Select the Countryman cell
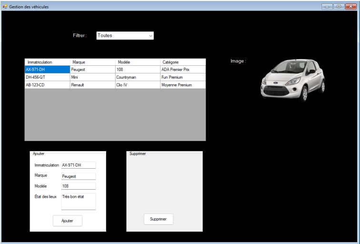 [x=138, y=77]
